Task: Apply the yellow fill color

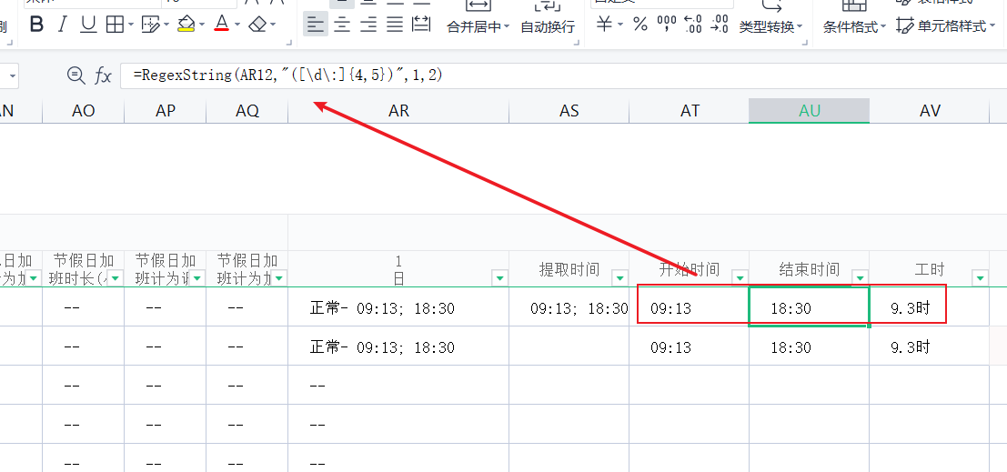Action: (x=186, y=25)
